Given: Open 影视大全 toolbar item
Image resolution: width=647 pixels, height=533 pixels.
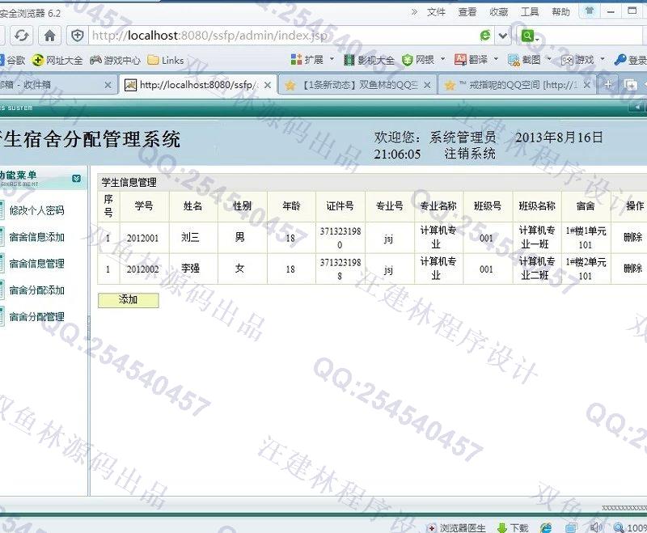Looking at the screenshot, I should pos(370,60).
